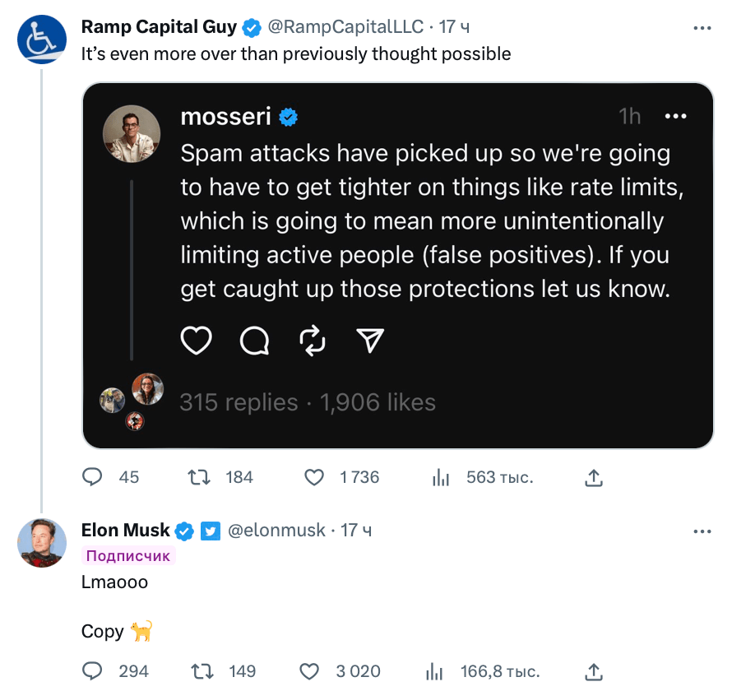Retweet the Ramp Capital Guy post

click(x=199, y=477)
